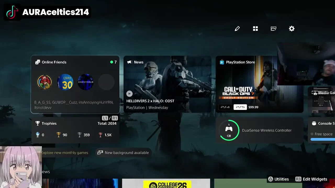This screenshot has width=335, height=188.
Task: Click the PlayStation | Wednesday news source
Action: (x=147, y=108)
